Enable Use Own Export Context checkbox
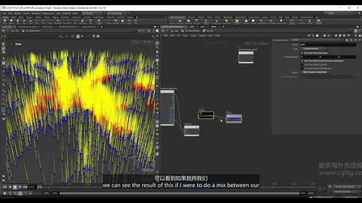The image size is (362, 203). [x=302, y=65]
